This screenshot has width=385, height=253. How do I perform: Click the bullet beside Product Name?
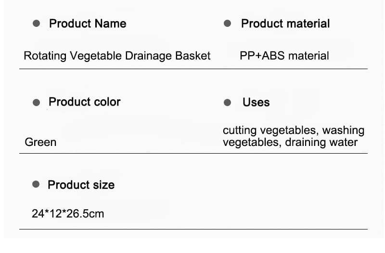pyautogui.click(x=36, y=24)
